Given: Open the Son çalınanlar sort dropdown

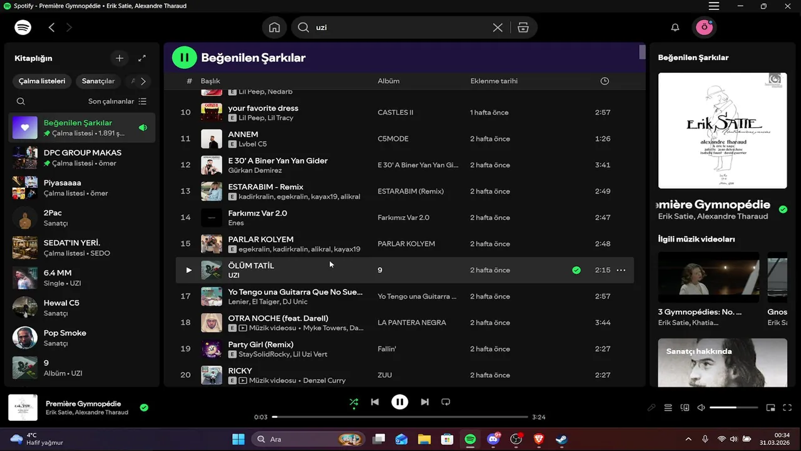Looking at the screenshot, I should click(x=117, y=101).
